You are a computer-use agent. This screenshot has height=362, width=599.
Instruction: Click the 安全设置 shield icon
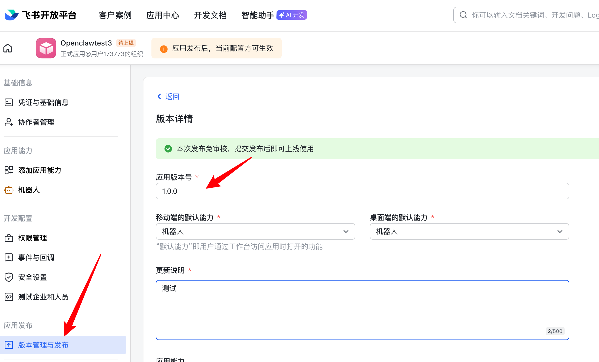9,277
